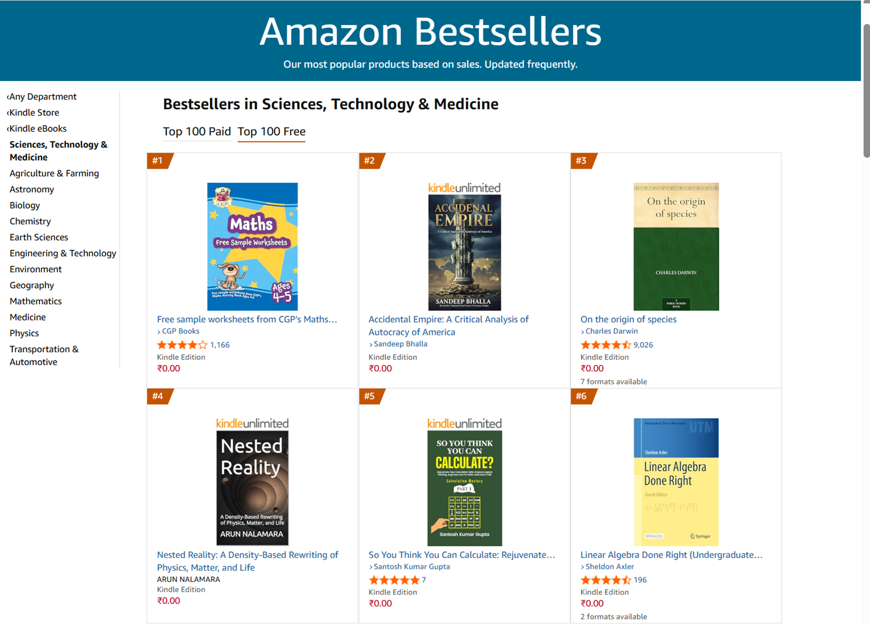Open Charles Darwin author page
Image resolution: width=870 pixels, height=624 pixels.
point(611,331)
